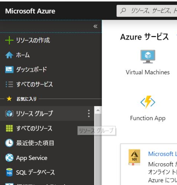Click the clock icon for 最近使った項目
Viewport: 177px width, 185px height.
click(9, 143)
